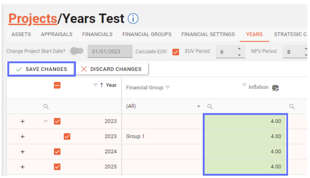Click the sort arrow beside Year header
The image size is (310, 178).
[102, 85]
